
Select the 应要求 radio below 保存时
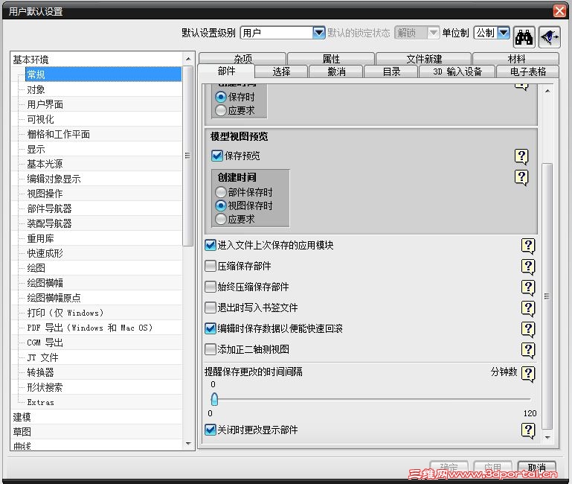[x=221, y=110]
